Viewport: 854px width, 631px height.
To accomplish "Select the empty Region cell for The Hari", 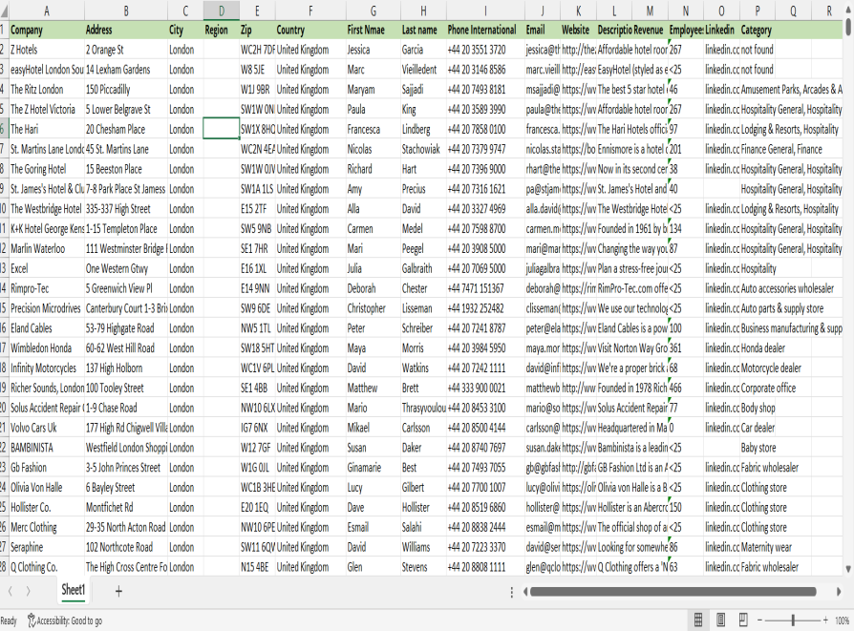I will (x=221, y=129).
